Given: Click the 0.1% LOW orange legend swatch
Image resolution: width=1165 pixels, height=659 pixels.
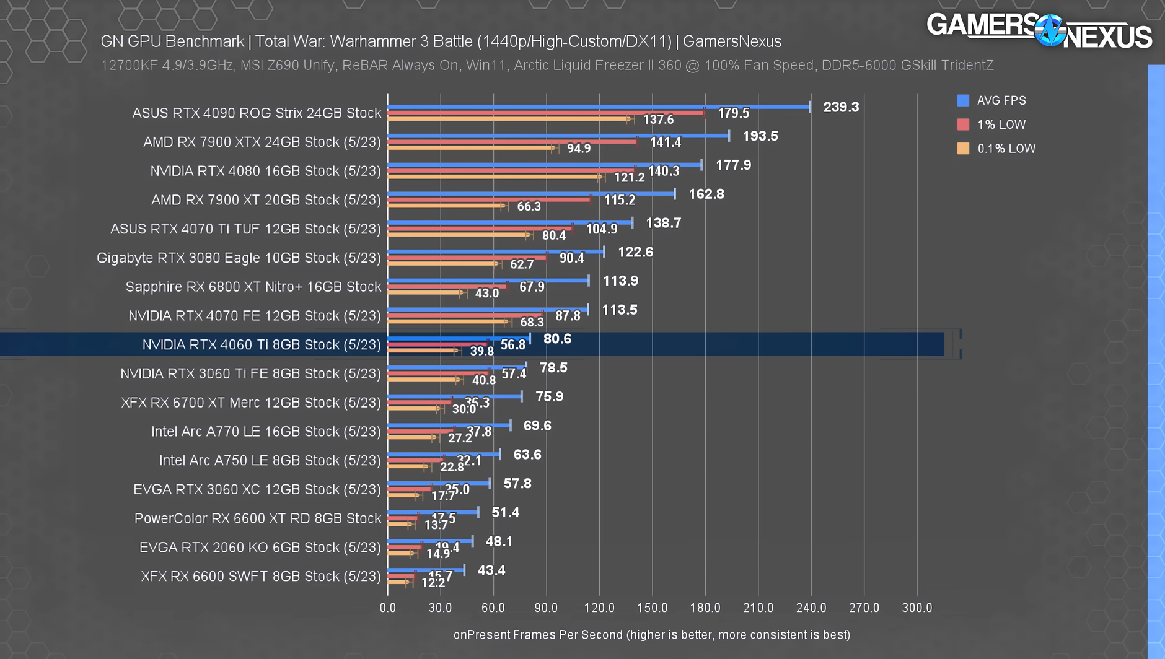Looking at the screenshot, I should point(963,149).
